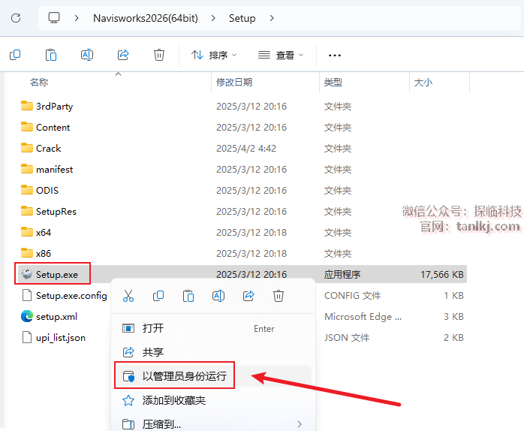Click the toolbar Delete trash icon
The height and width of the screenshot is (431, 524).
point(159,55)
